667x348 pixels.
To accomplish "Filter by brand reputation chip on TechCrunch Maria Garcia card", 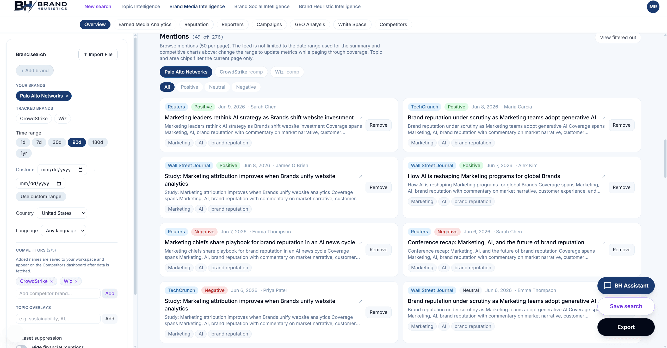I will 473,143.
